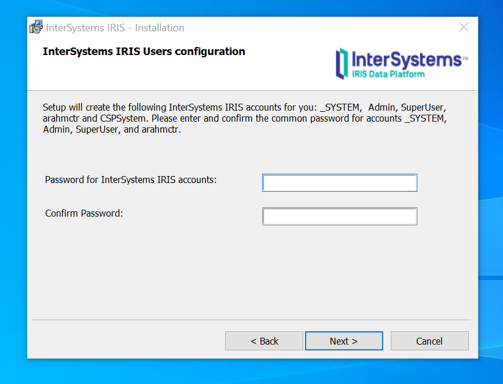The image size is (503, 384).
Task: Click the IRIS Data Platform tagline
Action: pos(388,74)
